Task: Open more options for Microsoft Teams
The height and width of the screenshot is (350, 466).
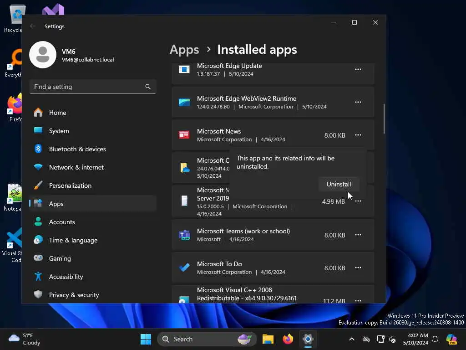Action: click(x=358, y=235)
